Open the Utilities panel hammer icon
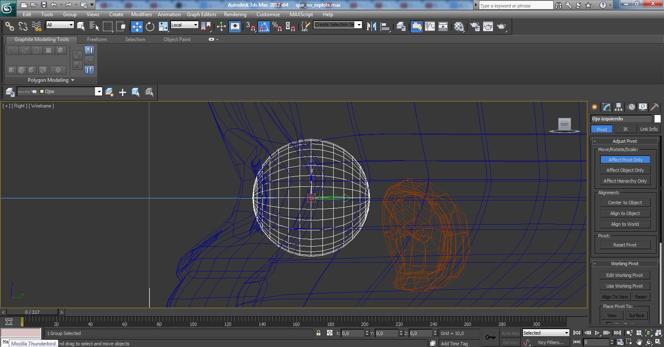The width and height of the screenshot is (664, 347). click(x=654, y=107)
